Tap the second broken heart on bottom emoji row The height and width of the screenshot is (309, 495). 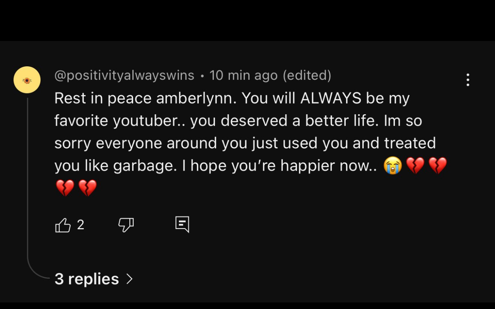(87, 188)
